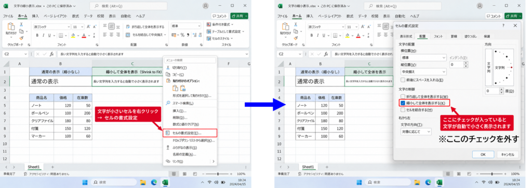Click Increase Font Size icon in left window
Screen dimensions: 532x188
coord(88,27)
